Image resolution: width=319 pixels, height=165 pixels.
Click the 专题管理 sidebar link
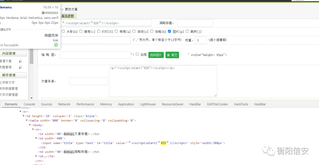point(6,67)
